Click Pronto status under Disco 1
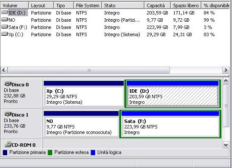 pyautogui.click(x=11, y=131)
